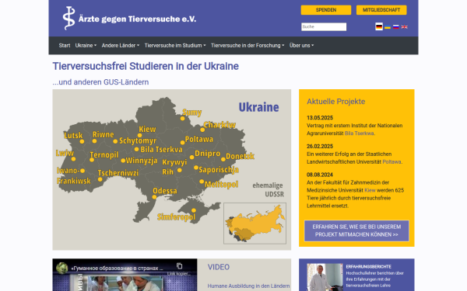Viewport: 467px width, 291px height.
Task: Select Riwne on the map
Action: pos(103,135)
